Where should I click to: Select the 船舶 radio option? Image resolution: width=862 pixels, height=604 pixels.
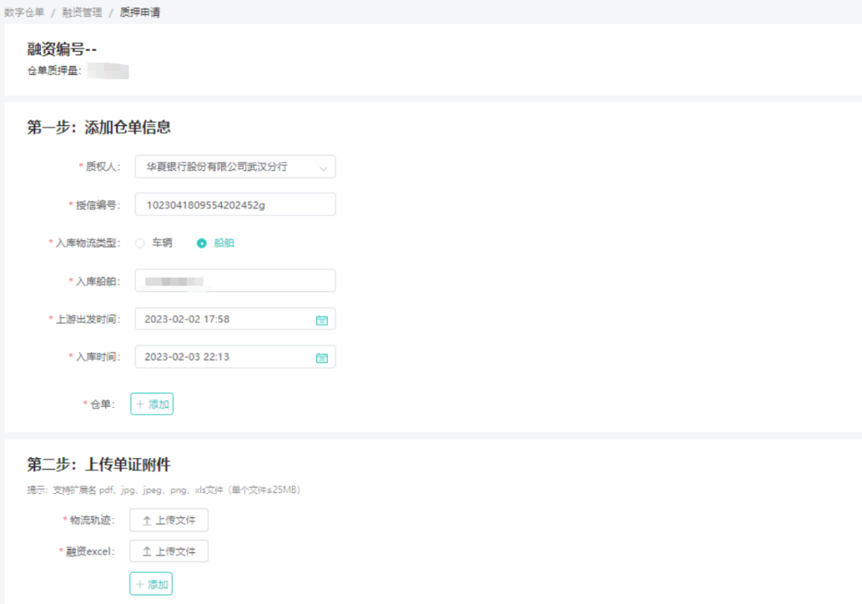(x=202, y=243)
